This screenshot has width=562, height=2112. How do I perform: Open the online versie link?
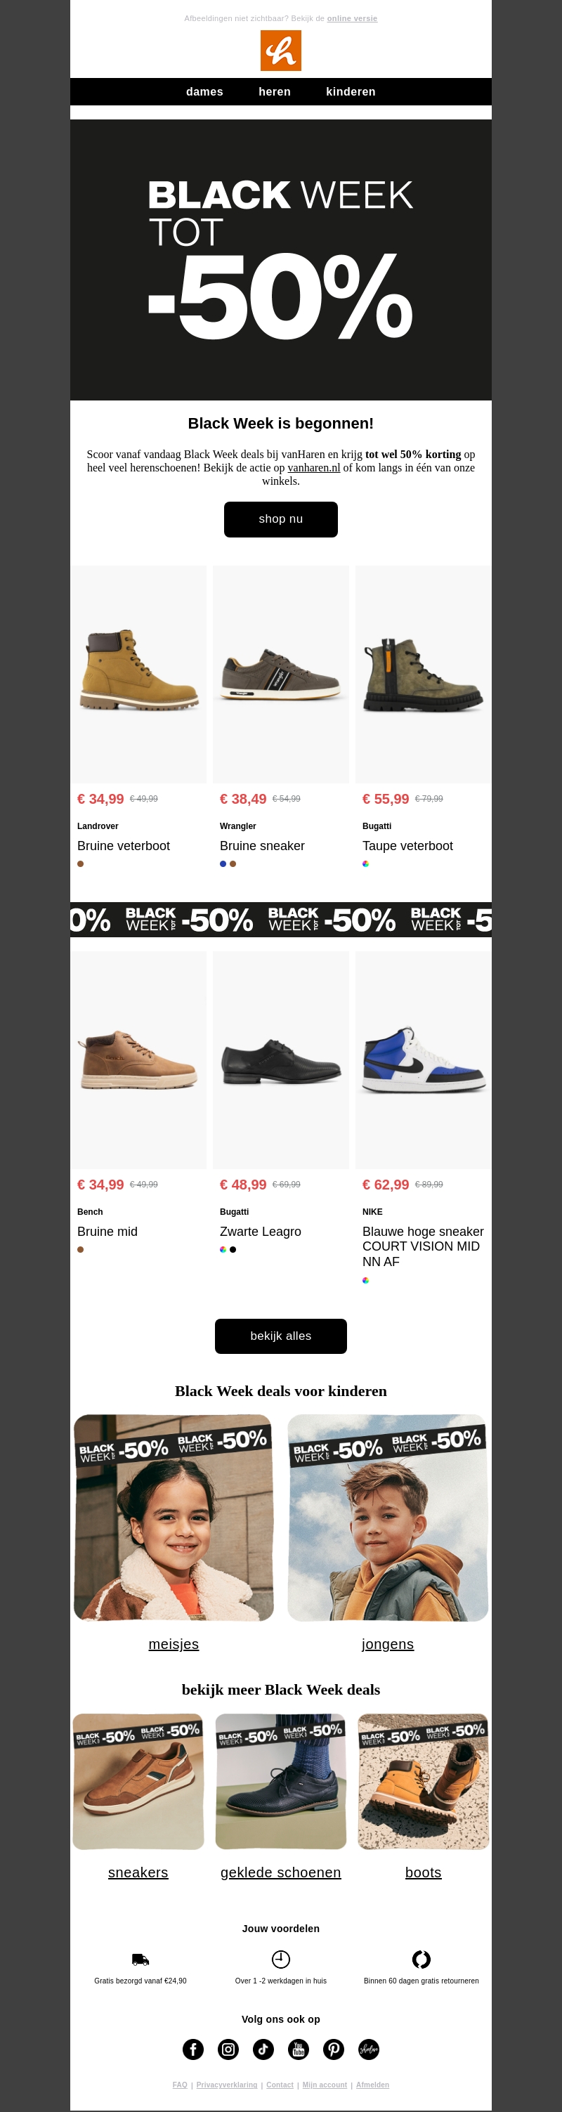(352, 18)
